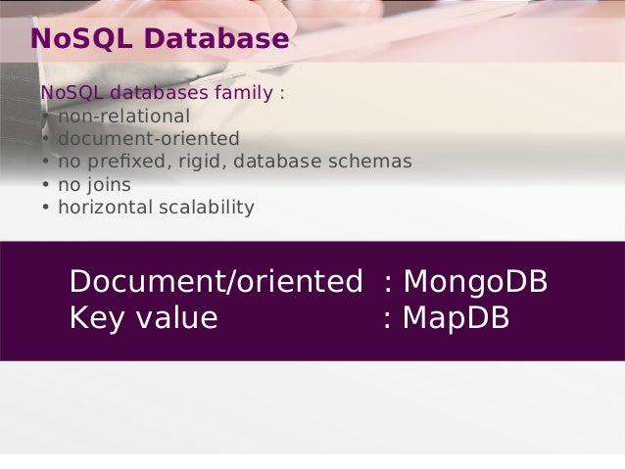Image resolution: width=625 pixels, height=469 pixels.
Task: Click the word 'family' in the subtitle
Action: point(244,92)
